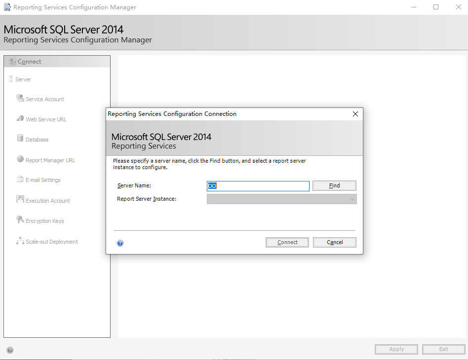Click the Encryption Keys icon

20,219
